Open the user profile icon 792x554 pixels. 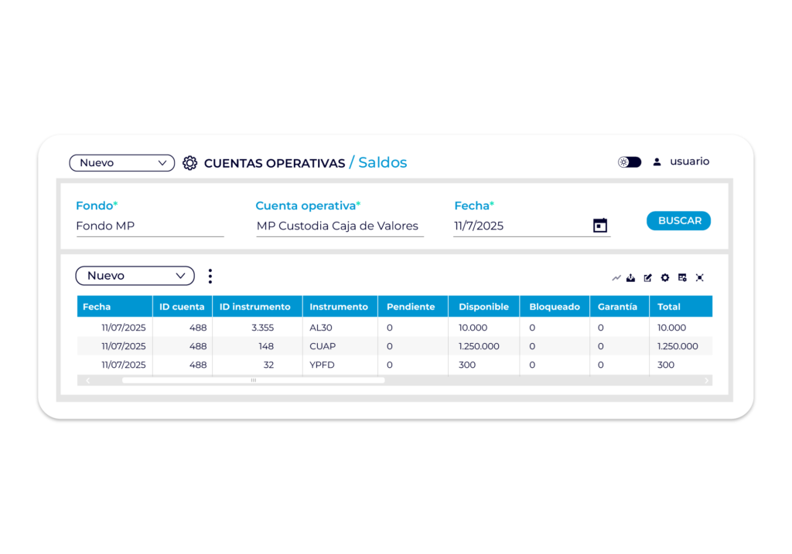coord(657,162)
